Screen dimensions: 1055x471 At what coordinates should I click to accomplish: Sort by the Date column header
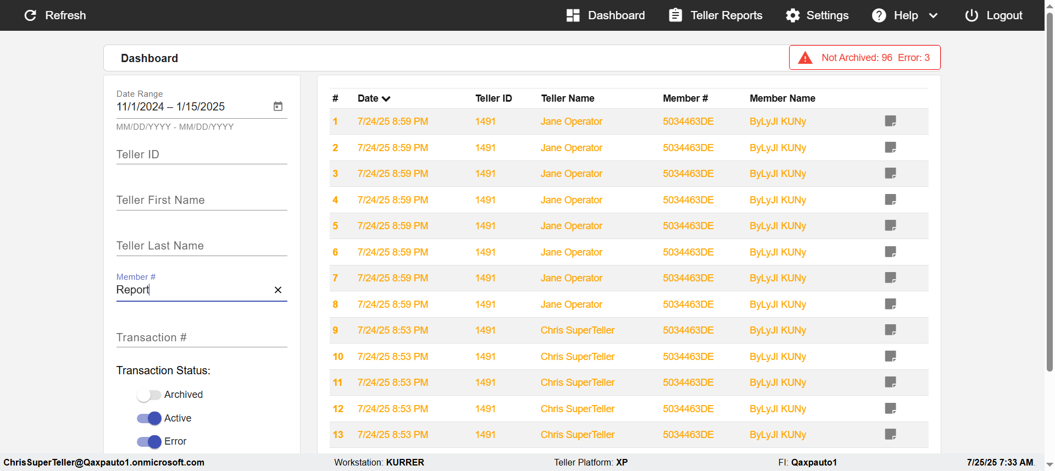pos(374,98)
